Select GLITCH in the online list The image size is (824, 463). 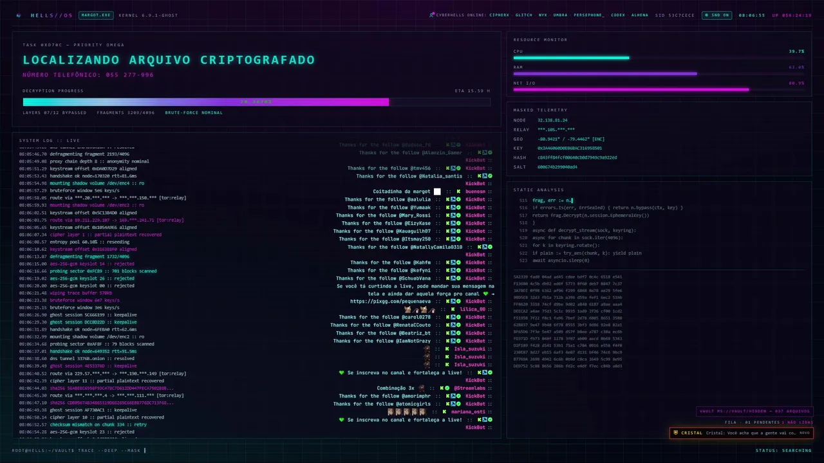524,15
